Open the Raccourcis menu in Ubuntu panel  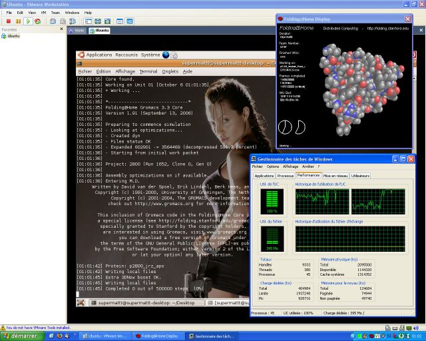(x=126, y=55)
